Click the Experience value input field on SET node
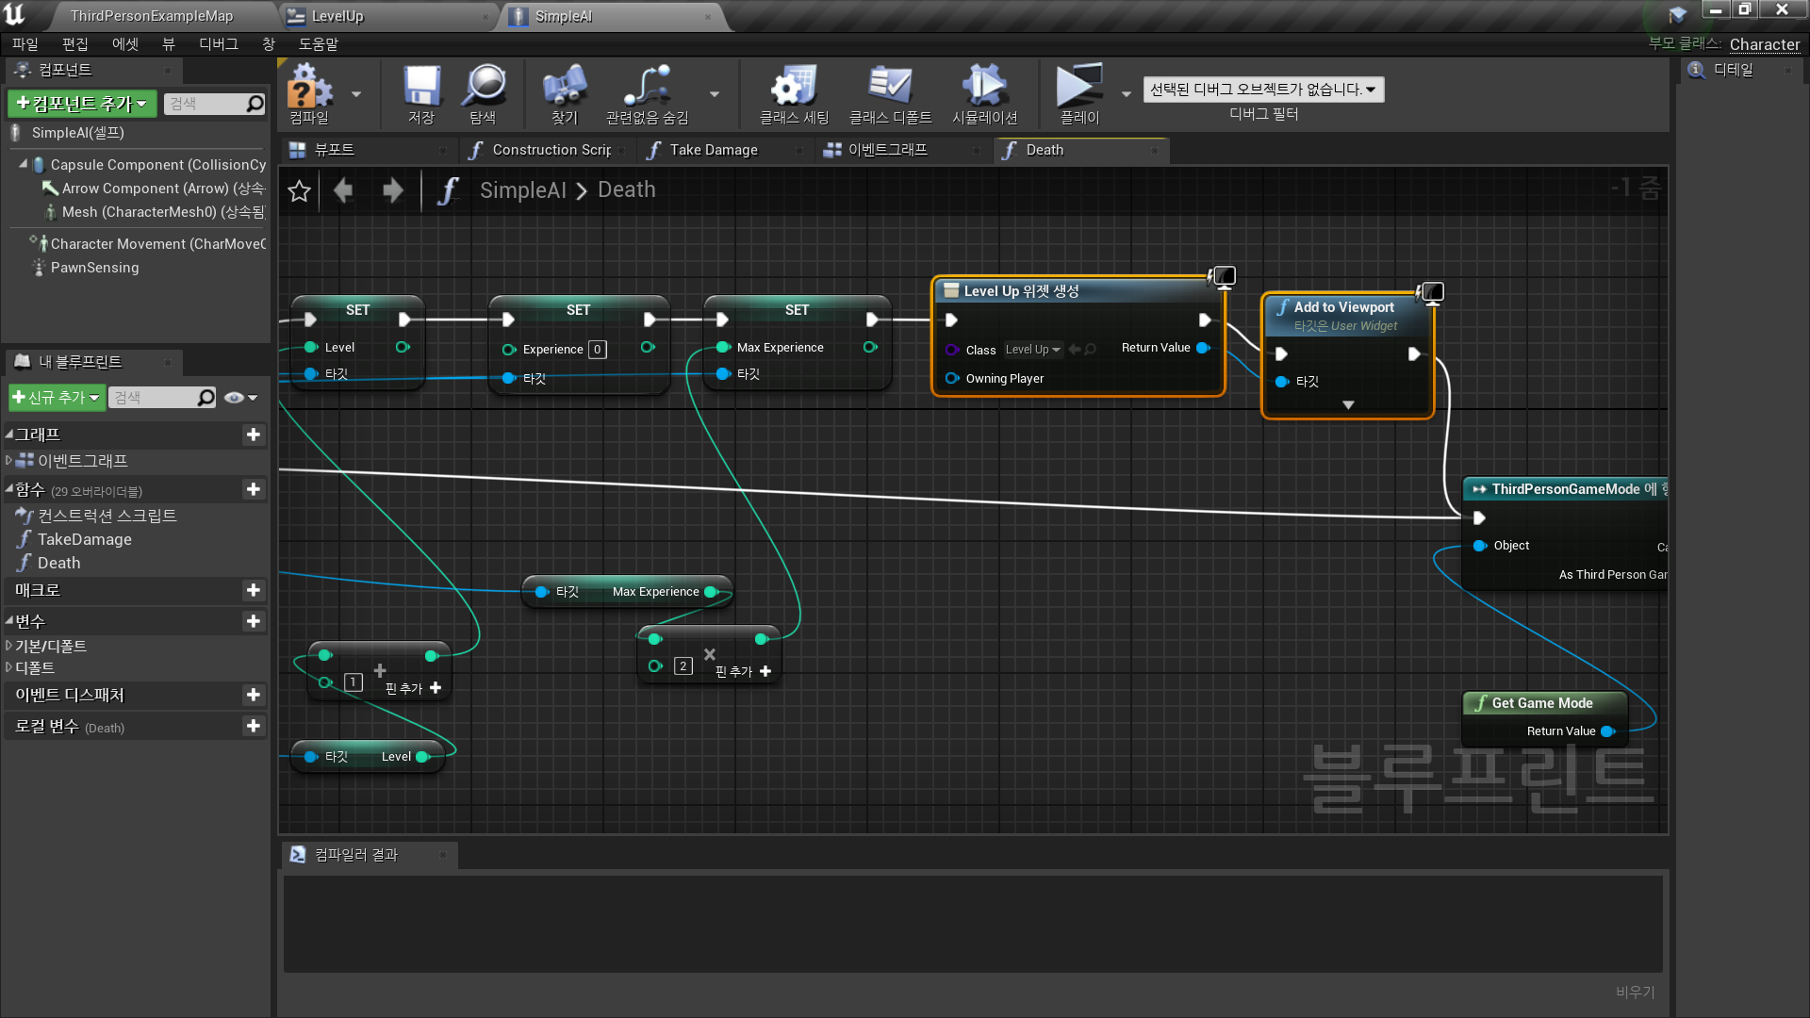The width and height of the screenshot is (1810, 1018). tap(597, 350)
